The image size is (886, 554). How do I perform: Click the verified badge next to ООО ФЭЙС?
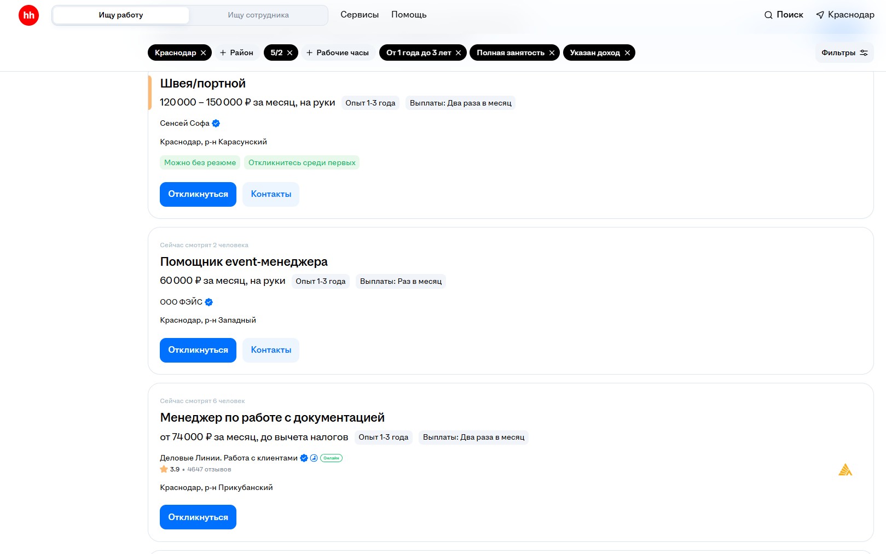click(209, 302)
